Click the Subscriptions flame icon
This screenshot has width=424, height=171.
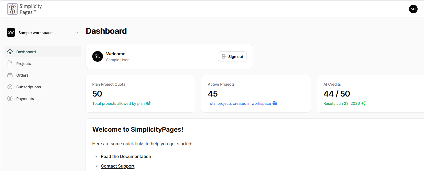tap(10, 87)
